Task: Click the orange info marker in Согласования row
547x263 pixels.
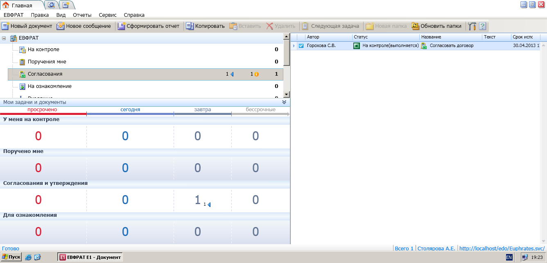Action: click(256, 74)
